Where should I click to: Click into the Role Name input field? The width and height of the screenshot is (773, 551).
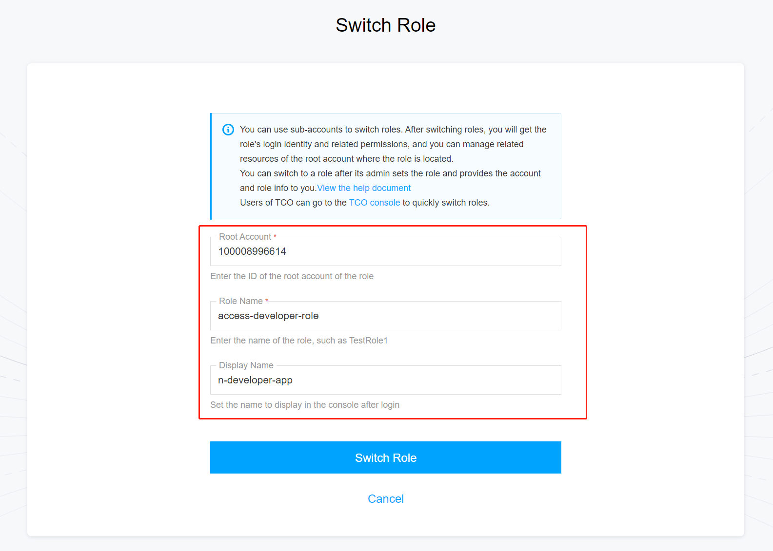point(385,316)
